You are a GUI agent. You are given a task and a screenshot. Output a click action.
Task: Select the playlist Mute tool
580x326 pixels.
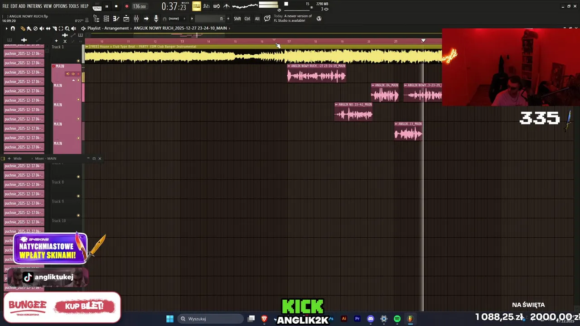[x=42, y=29]
